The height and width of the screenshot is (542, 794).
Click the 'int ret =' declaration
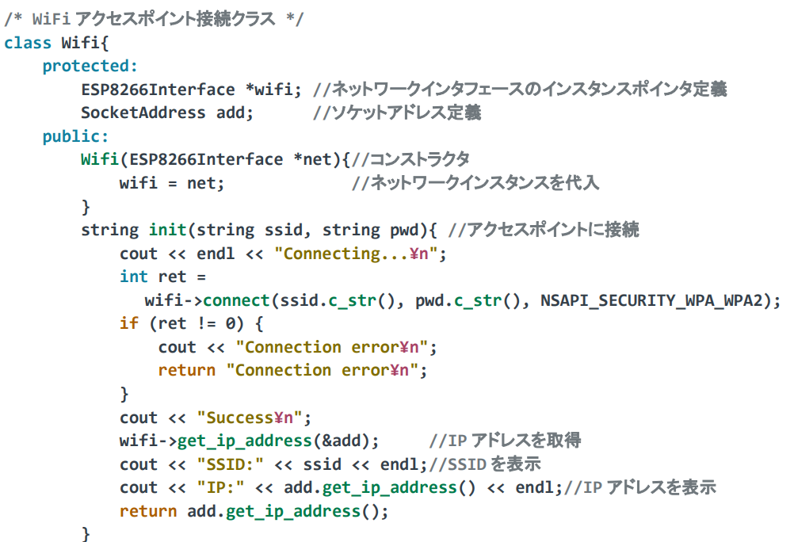pos(162,277)
